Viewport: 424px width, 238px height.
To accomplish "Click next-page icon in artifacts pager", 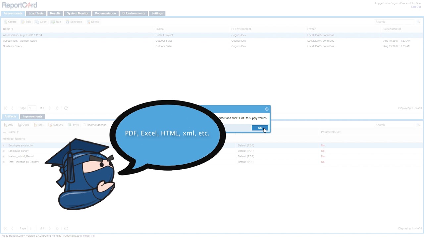I will point(50,228).
